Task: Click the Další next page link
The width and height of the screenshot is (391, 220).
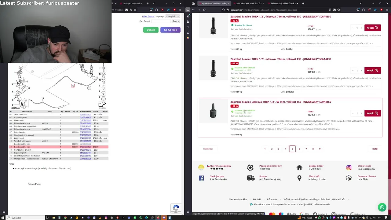Action: pyautogui.click(x=375, y=149)
